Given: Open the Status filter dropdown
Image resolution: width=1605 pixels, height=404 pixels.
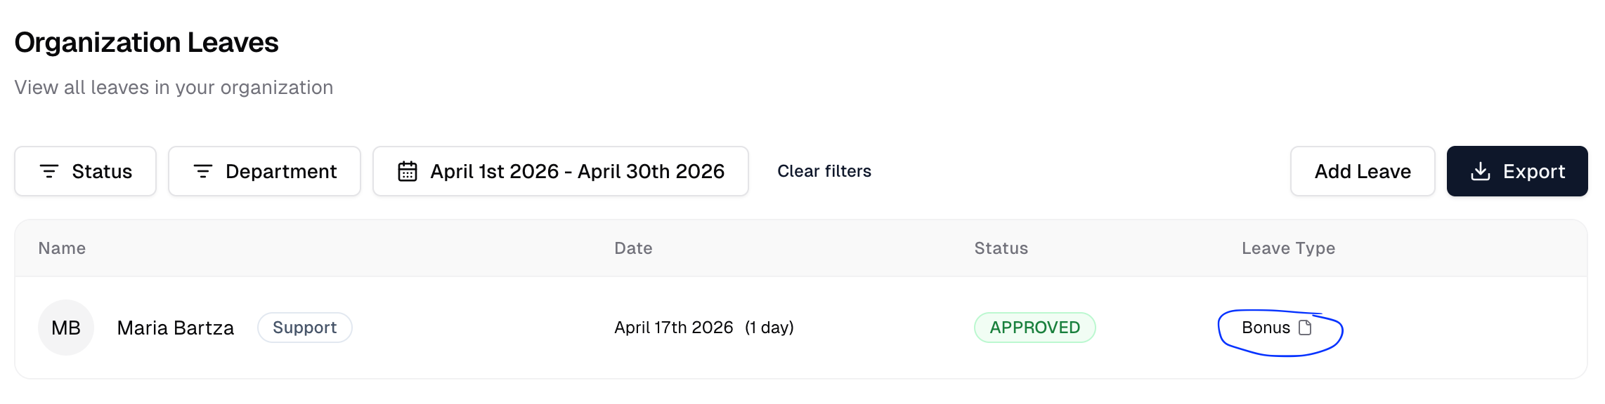Looking at the screenshot, I should tap(85, 171).
